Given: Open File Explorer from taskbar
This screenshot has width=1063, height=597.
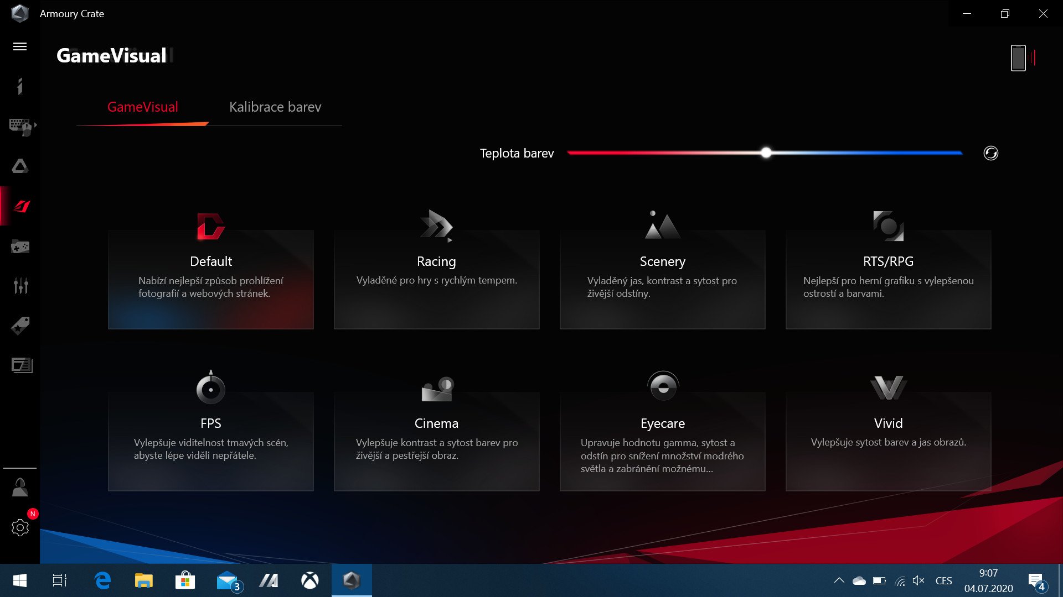Looking at the screenshot, I should tap(143, 580).
